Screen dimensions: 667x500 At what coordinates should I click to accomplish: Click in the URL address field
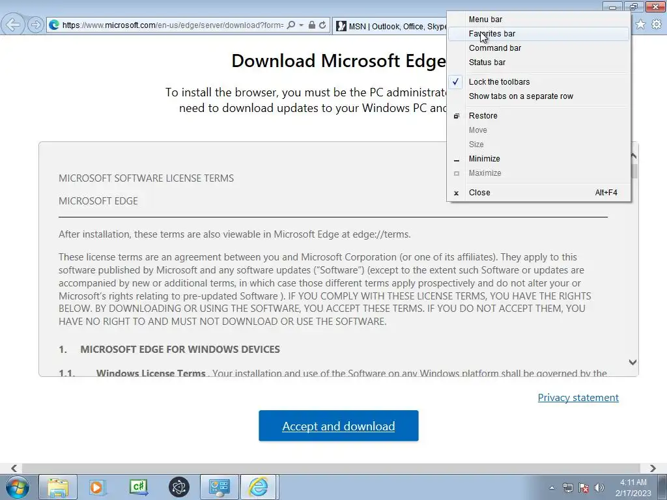coord(173,25)
